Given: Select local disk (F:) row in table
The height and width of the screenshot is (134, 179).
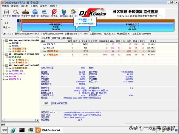Looking at the screenshot, I should pos(98,51).
